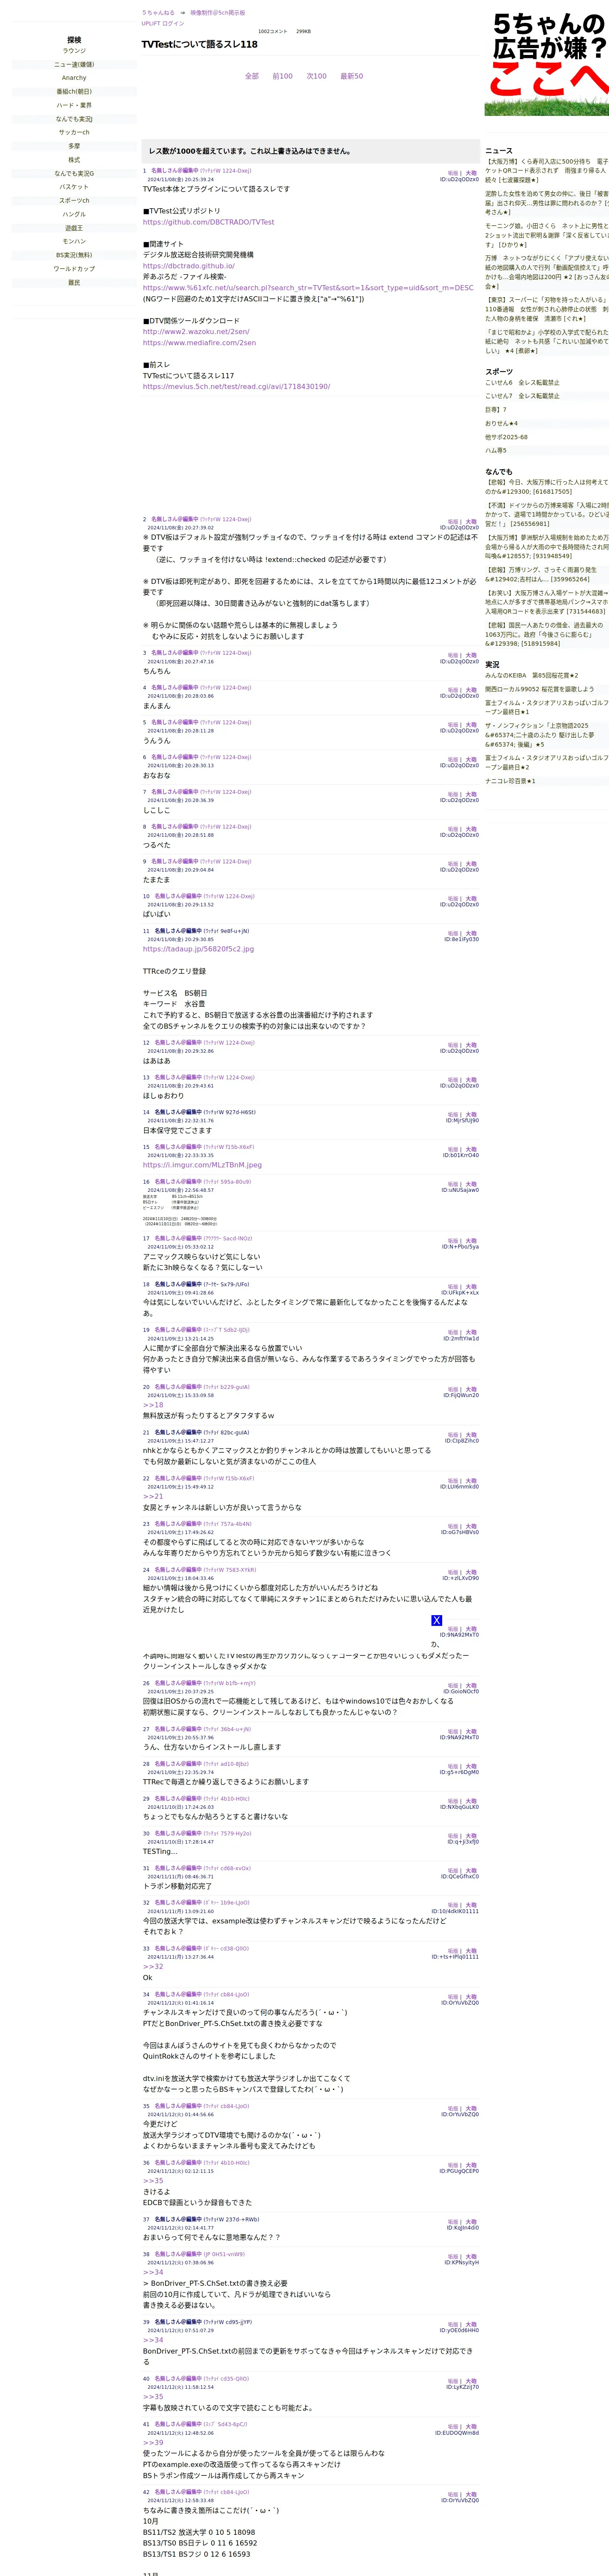This screenshot has height=2576, width=609.
Task: Open バスケット board in the sidebar
Action: coord(74,187)
